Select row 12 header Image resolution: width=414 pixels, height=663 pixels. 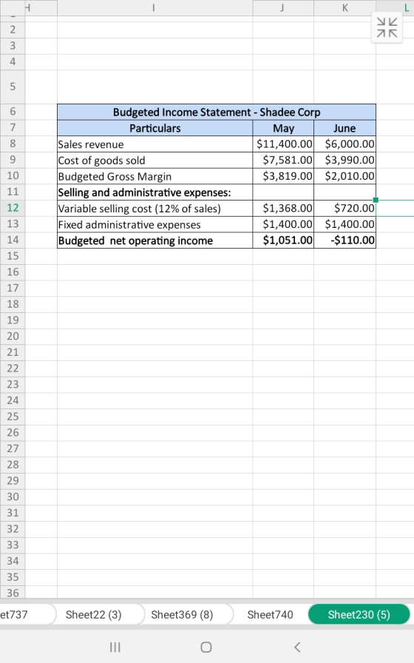click(13, 208)
